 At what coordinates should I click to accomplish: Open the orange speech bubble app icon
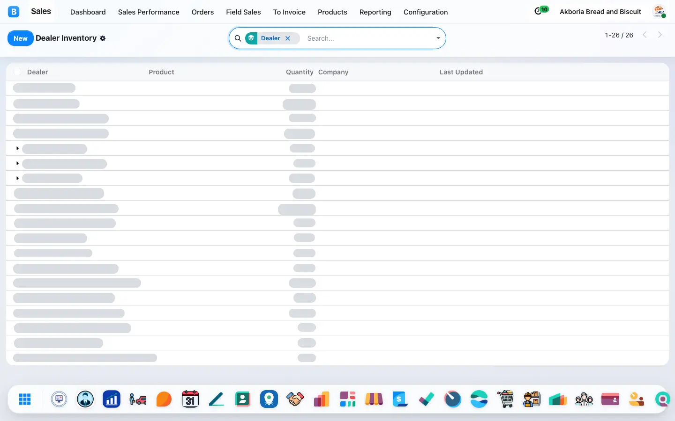pos(164,399)
